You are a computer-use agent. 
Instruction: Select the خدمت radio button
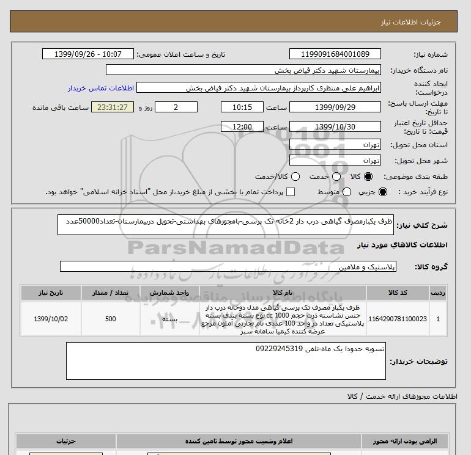pyautogui.click(x=336, y=177)
